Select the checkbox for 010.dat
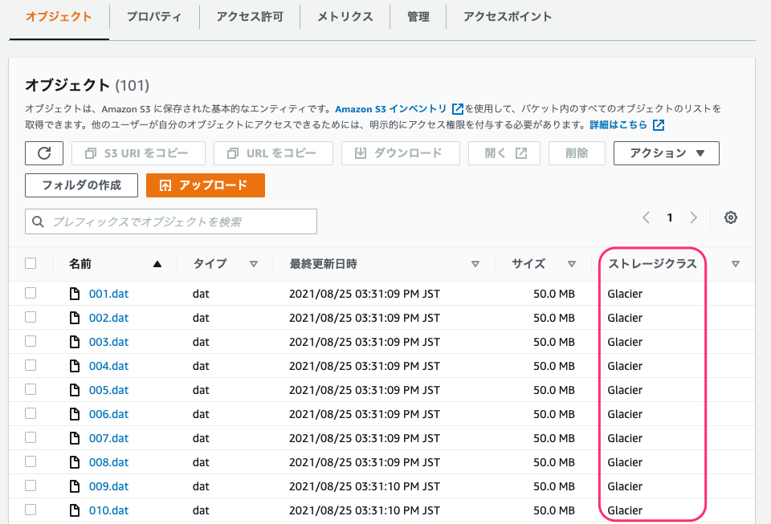This screenshot has width=771, height=524. tap(31, 510)
